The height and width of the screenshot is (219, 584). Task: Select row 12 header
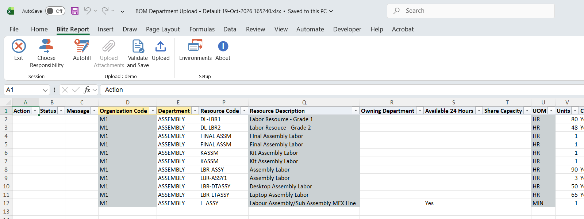[x=6, y=203]
